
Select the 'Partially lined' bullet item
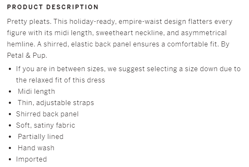(x=40, y=137)
